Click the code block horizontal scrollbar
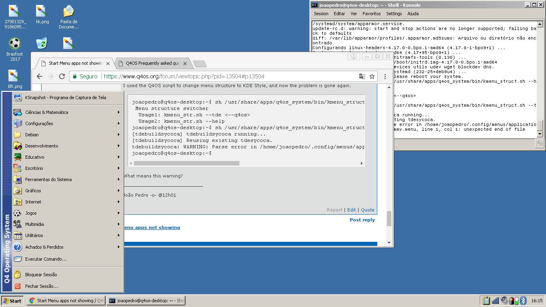 (x=187, y=163)
